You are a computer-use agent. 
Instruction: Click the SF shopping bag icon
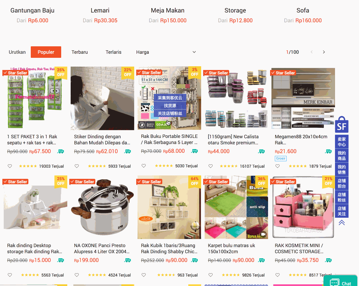(x=342, y=124)
